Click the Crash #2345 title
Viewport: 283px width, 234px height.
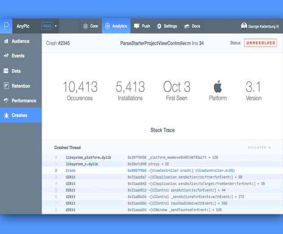tap(58, 43)
